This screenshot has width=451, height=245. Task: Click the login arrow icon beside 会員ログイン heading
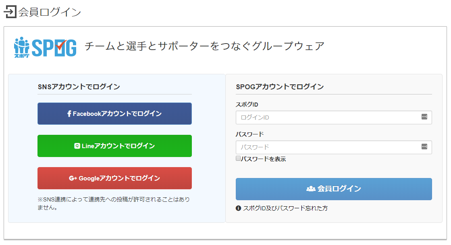click(x=10, y=12)
